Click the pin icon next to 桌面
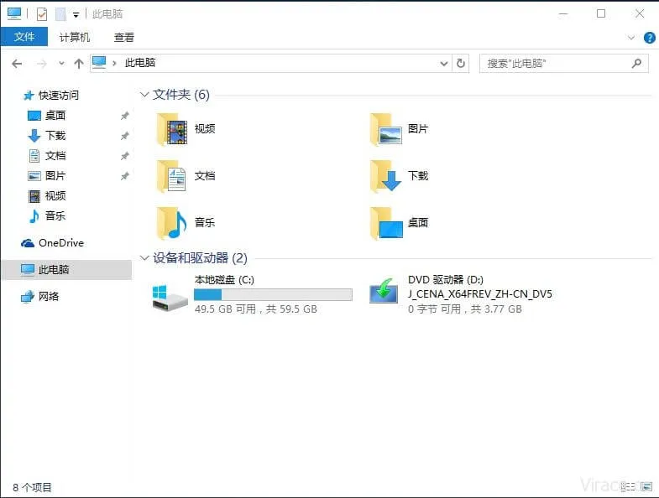Screen dimensions: 659x498 pyautogui.click(x=124, y=116)
